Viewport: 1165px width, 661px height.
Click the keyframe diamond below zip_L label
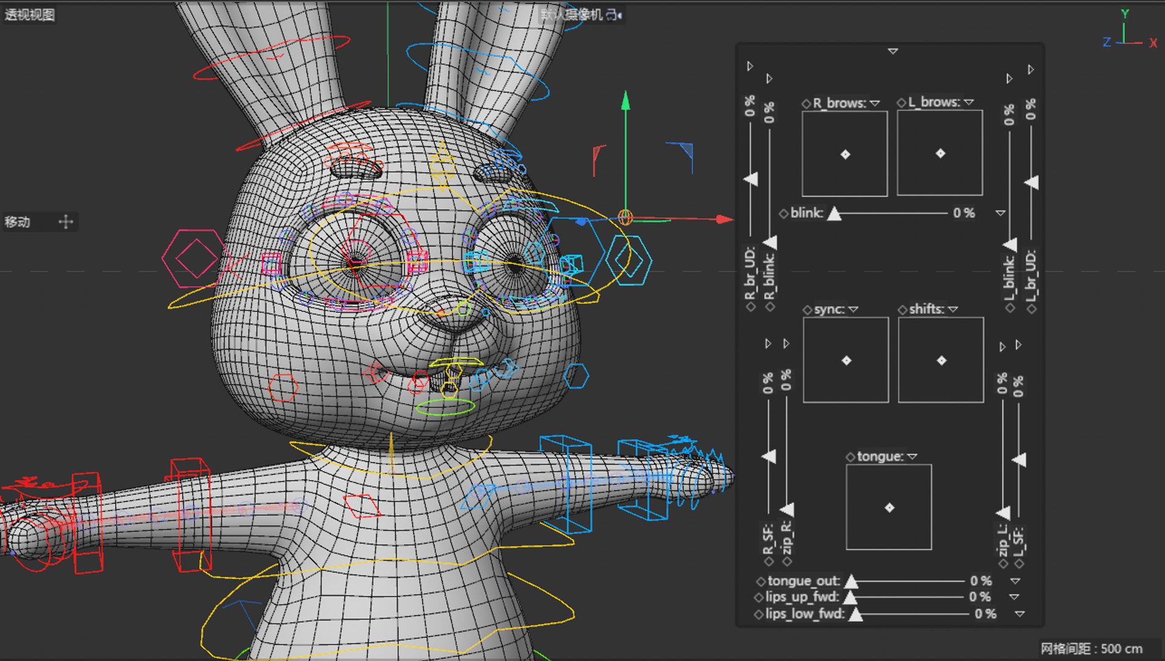(1003, 563)
